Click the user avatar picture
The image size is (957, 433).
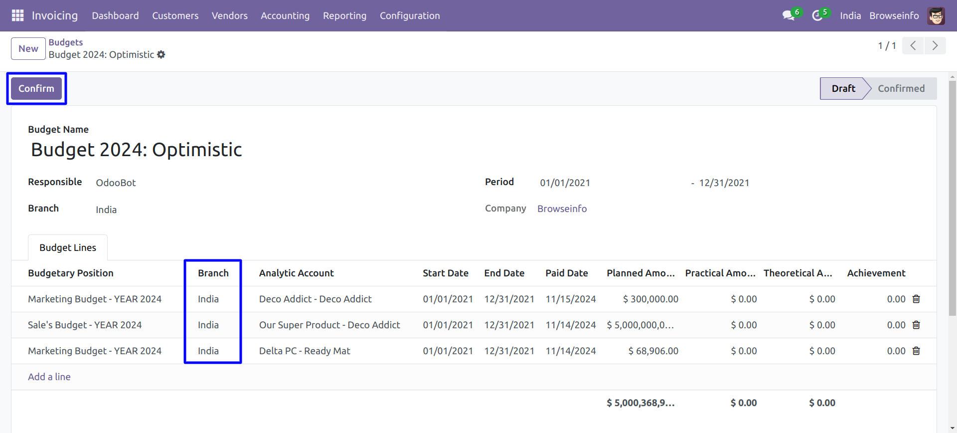point(936,16)
